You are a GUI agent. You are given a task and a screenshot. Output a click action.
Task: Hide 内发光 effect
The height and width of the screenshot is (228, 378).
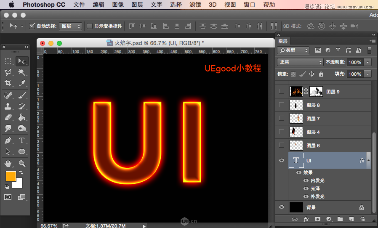[306, 180]
